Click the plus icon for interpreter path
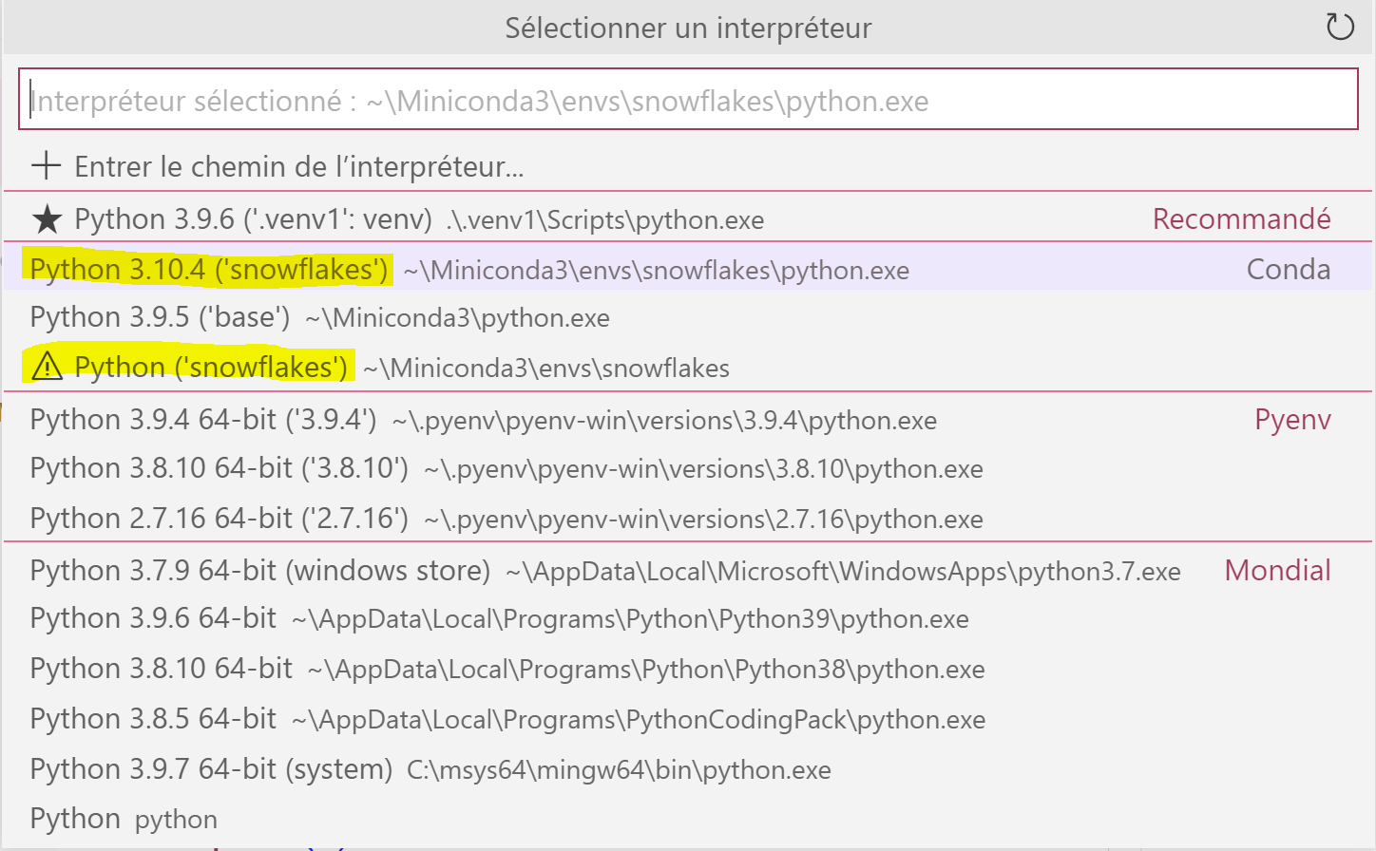Image resolution: width=1376 pixels, height=851 pixels. (46, 166)
